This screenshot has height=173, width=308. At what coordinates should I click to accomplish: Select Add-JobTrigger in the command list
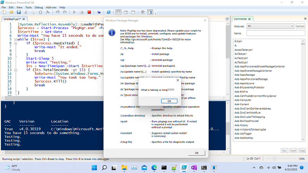click(x=243, y=134)
